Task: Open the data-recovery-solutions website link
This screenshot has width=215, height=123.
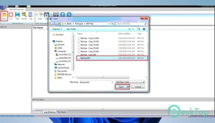Action: (x=17, y=116)
